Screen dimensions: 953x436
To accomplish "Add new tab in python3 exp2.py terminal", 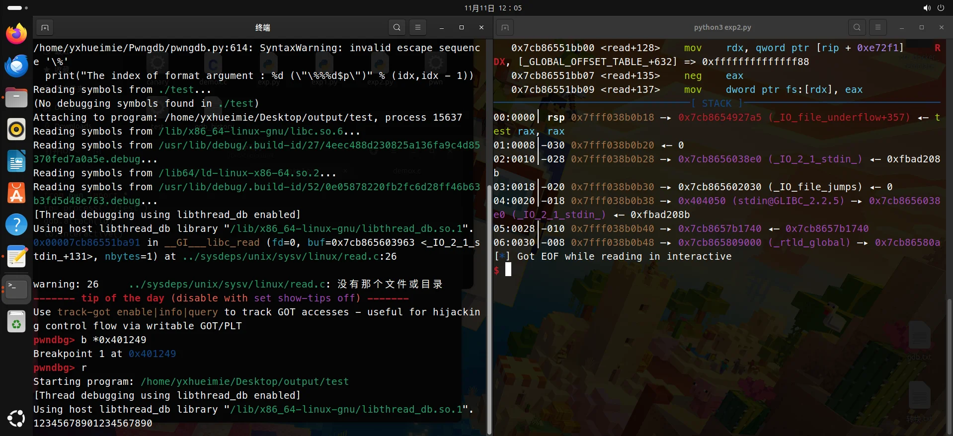I will tap(505, 28).
